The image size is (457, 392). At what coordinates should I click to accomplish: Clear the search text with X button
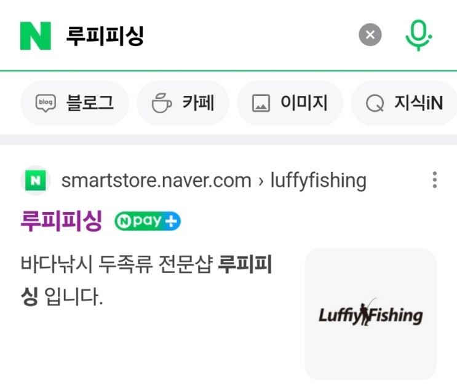[x=370, y=34]
